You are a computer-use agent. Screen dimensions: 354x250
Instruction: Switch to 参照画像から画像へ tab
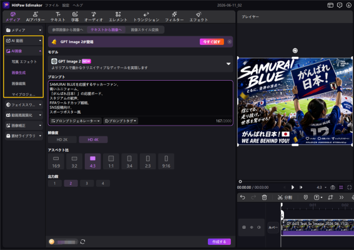(67, 29)
